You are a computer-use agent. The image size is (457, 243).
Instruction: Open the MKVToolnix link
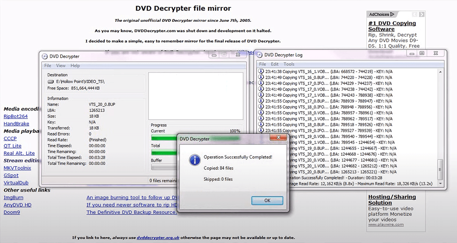pyautogui.click(x=18, y=168)
